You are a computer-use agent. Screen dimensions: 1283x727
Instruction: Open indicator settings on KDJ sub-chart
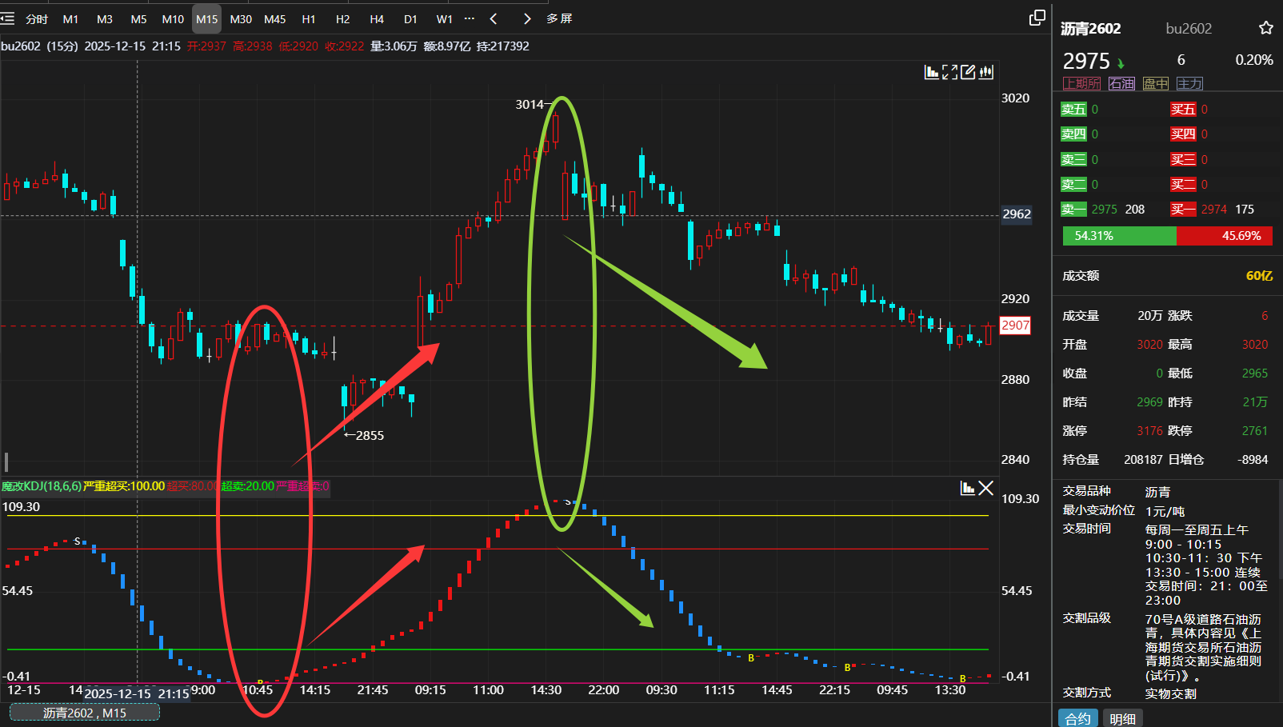pos(967,488)
